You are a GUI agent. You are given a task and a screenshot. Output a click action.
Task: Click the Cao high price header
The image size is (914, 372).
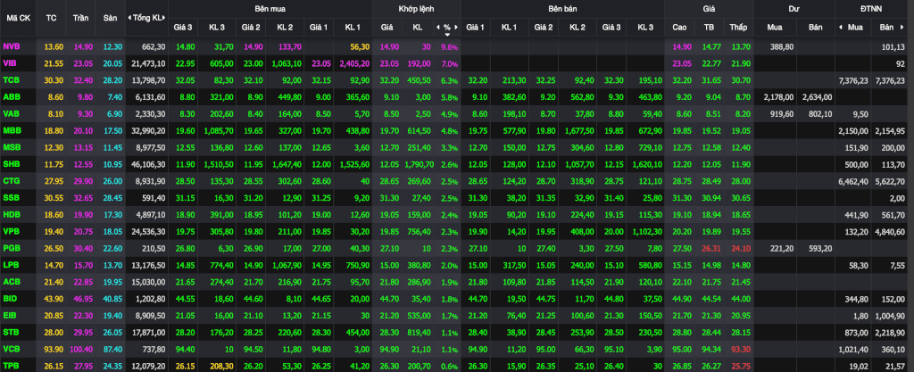(679, 27)
